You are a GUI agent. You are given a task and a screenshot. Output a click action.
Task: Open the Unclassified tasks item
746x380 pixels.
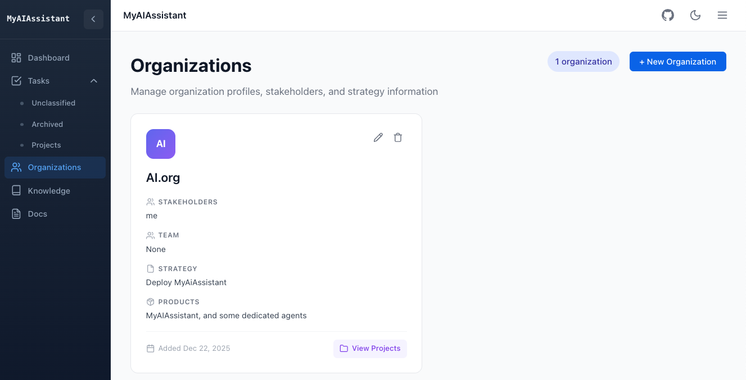[53, 103]
